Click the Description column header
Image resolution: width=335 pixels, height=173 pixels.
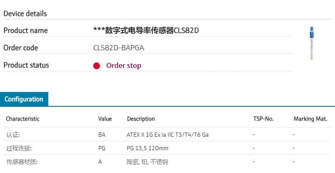(141, 119)
